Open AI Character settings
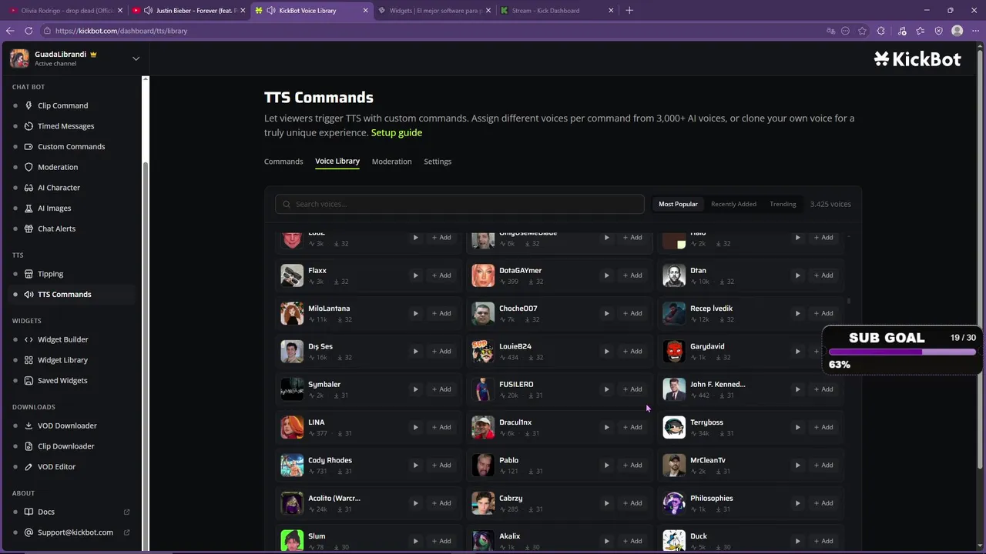Viewport: 986px width, 554px height. 59,188
